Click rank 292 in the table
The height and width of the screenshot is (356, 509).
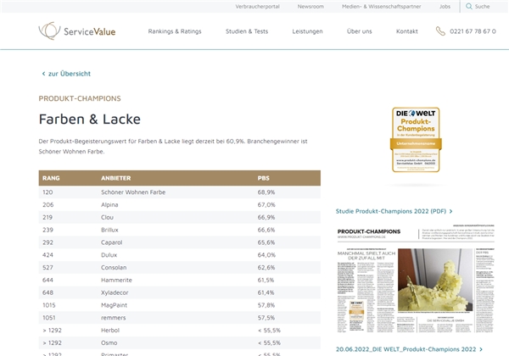48,242
